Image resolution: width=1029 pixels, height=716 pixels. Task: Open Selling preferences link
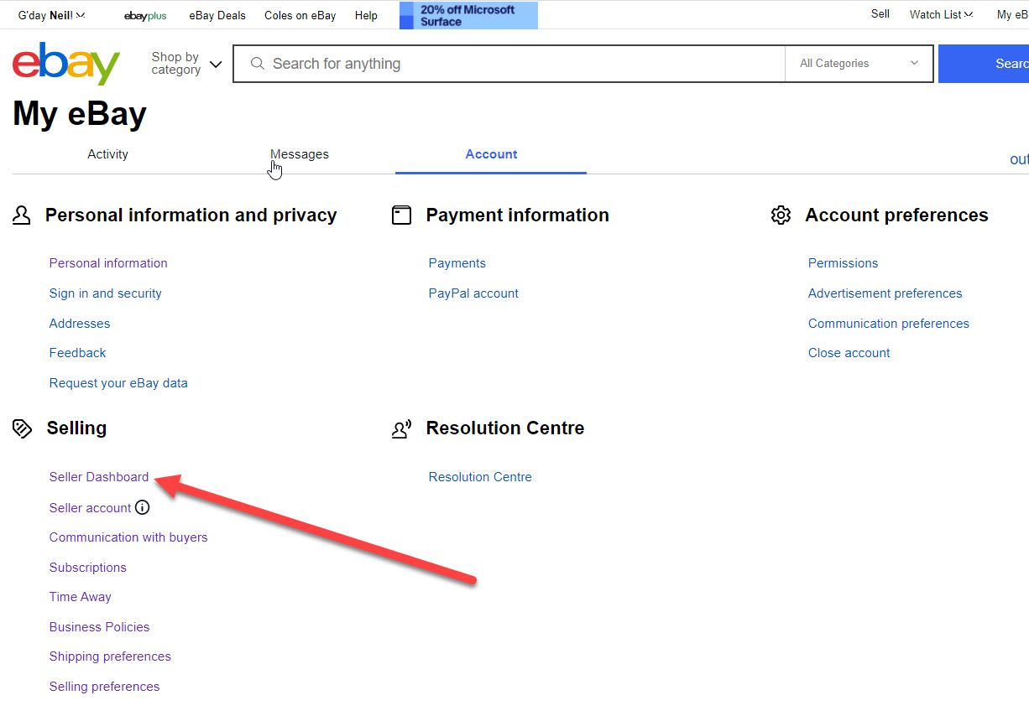pyautogui.click(x=105, y=687)
